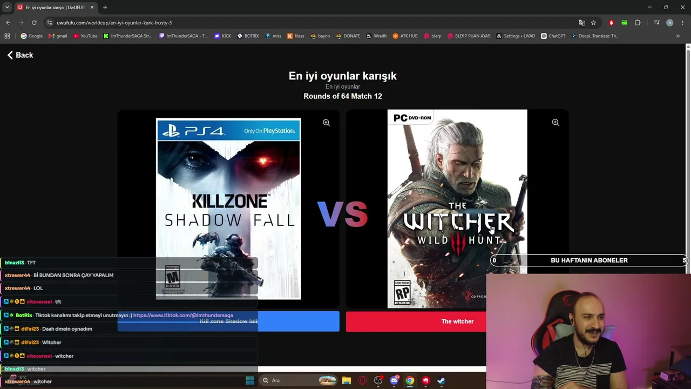
Task: Open ATK HUB bookmark
Action: click(x=405, y=36)
